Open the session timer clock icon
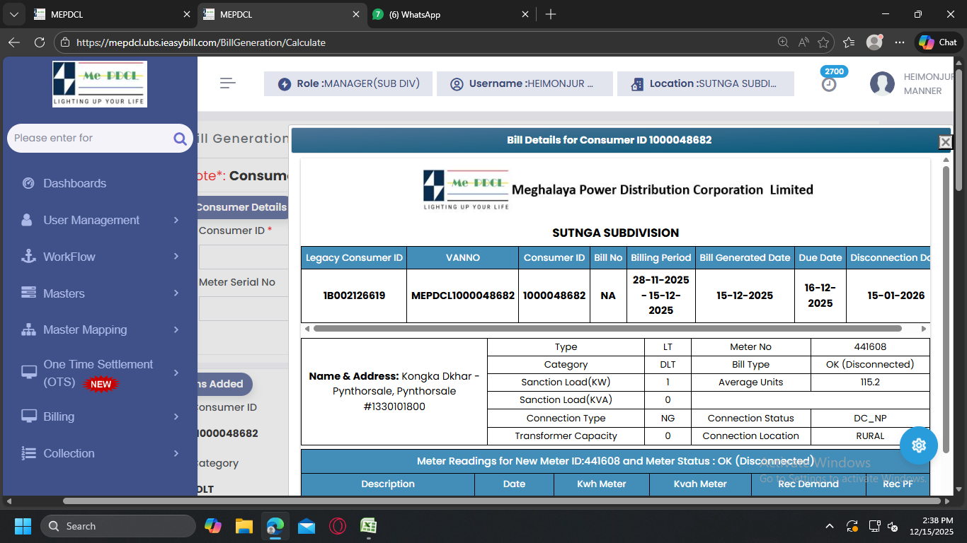967x543 pixels. point(829,84)
